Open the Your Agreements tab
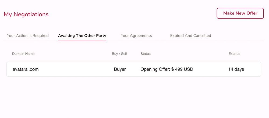 pos(136,36)
